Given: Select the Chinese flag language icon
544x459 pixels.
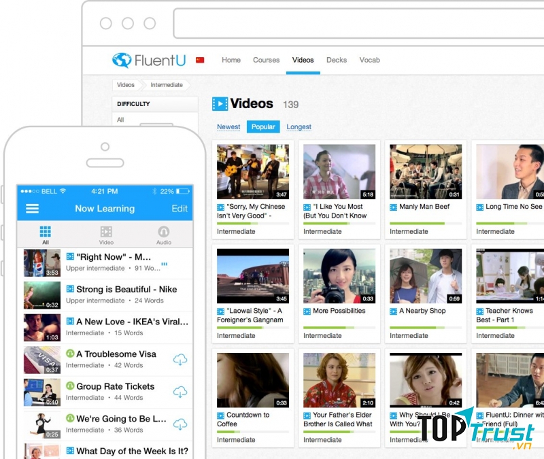Looking at the screenshot, I should tap(200, 60).
